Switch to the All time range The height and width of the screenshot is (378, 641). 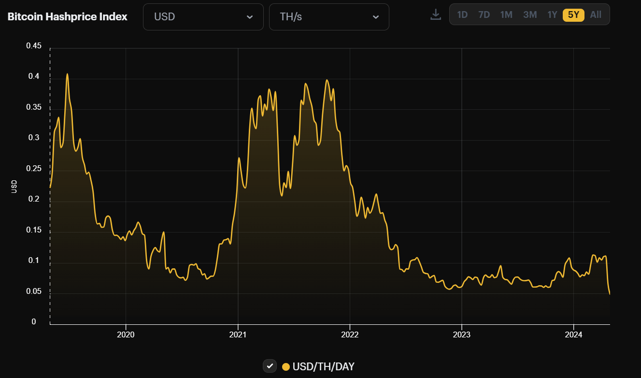pyautogui.click(x=596, y=15)
